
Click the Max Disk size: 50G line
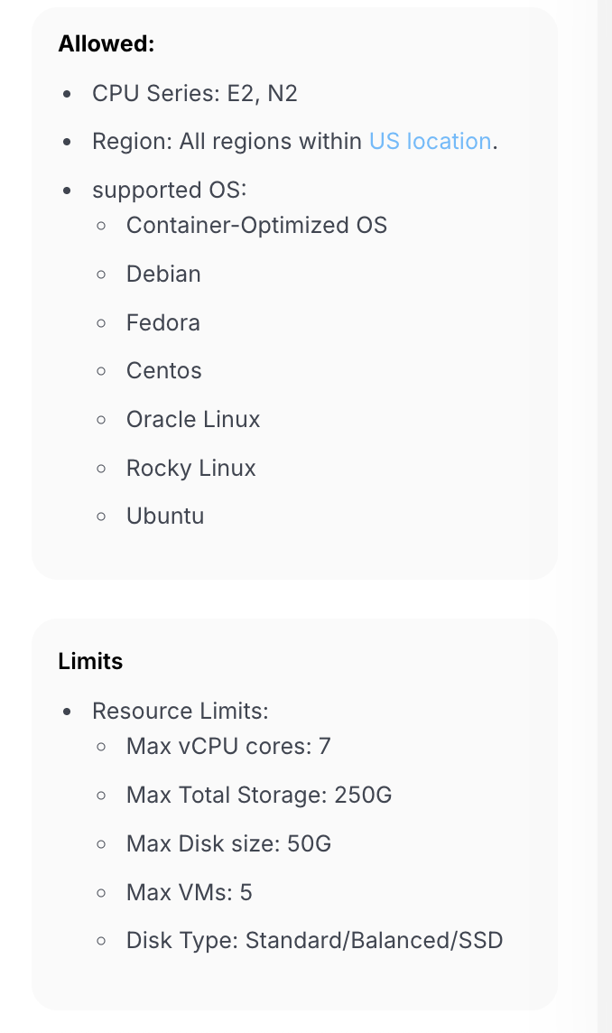point(228,843)
